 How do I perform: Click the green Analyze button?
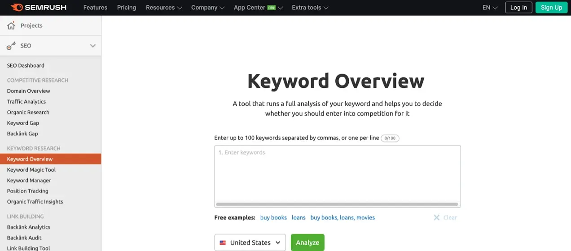(307, 242)
